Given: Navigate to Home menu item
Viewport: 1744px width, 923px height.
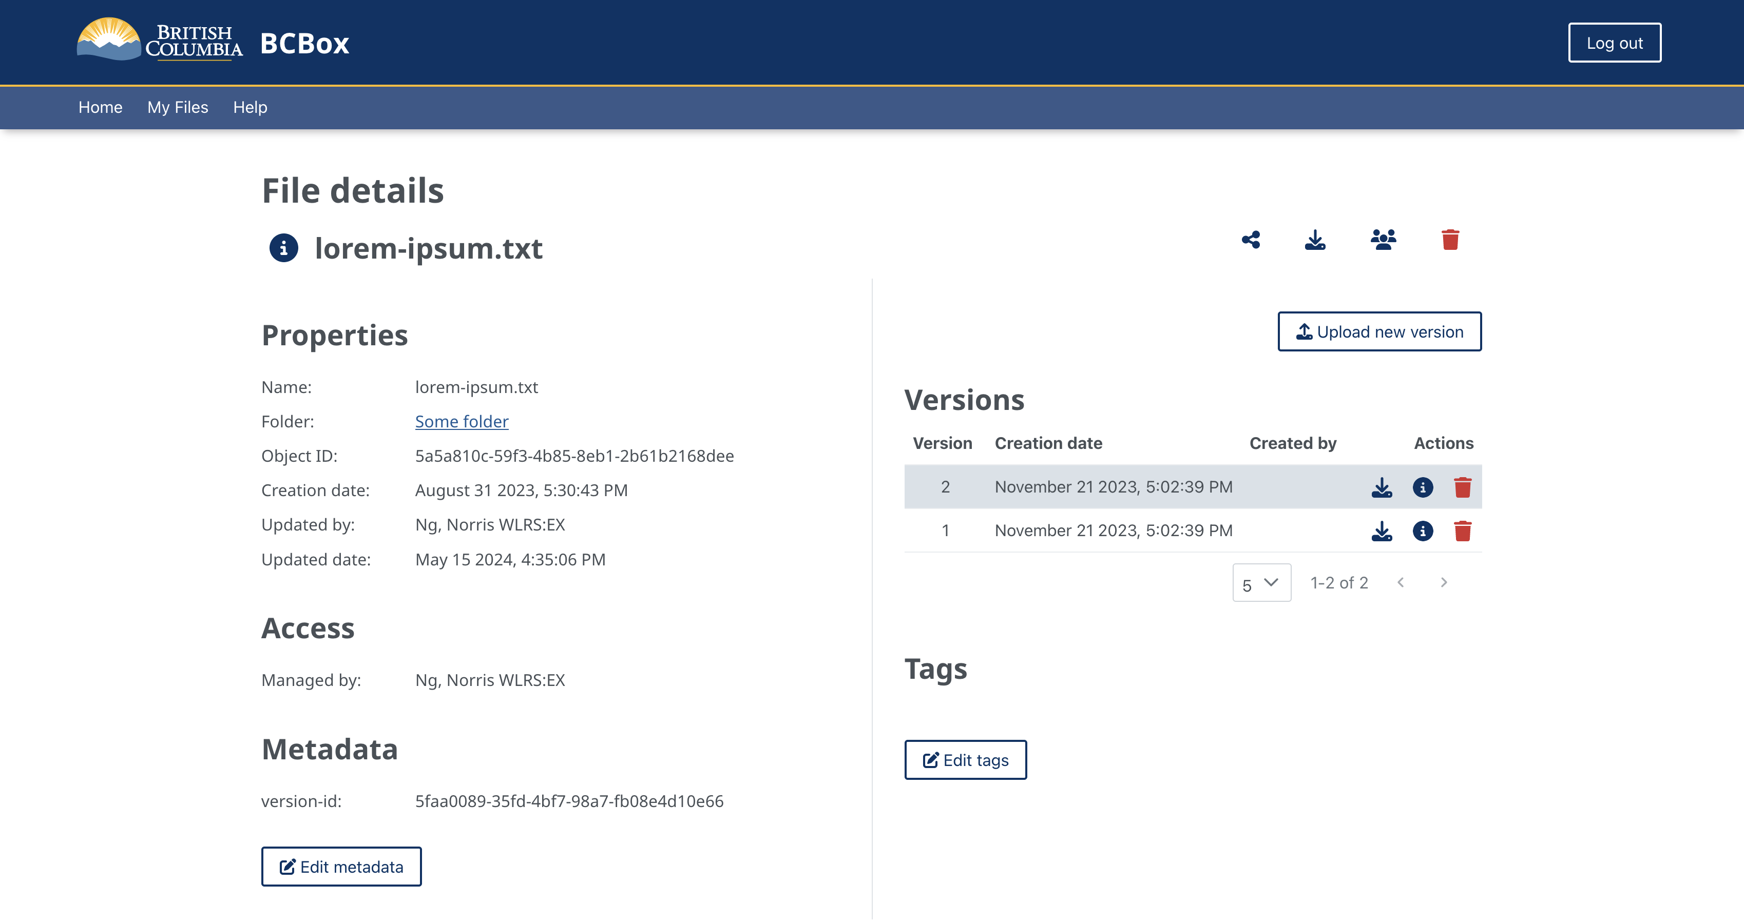Looking at the screenshot, I should (x=100, y=107).
